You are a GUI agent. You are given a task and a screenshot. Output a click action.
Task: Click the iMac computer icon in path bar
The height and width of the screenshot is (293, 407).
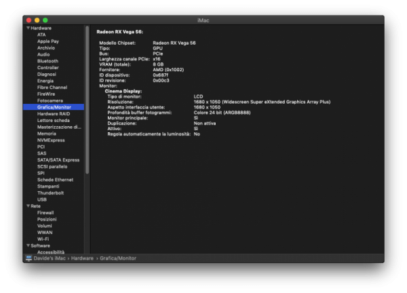pyautogui.click(x=28, y=258)
